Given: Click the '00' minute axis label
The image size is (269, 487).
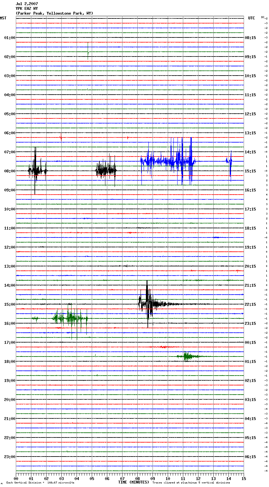Looking at the screenshot, I should pos(16,479).
